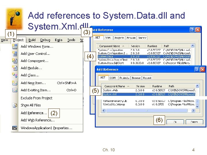Viewport: 207px width, 155px height.
Task: Open the Debug menu
Action: point(45,40)
